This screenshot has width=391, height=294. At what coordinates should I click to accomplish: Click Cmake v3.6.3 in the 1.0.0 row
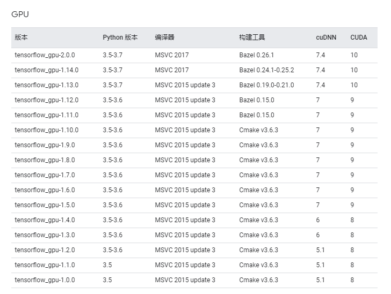pos(258,280)
